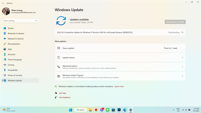Click the Give feedback link

(x=65, y=97)
